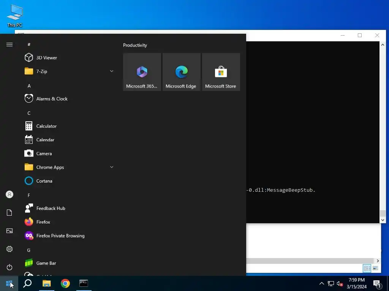The height and width of the screenshot is (291, 389).
Task: Open the Calendar app
Action: click(68, 140)
